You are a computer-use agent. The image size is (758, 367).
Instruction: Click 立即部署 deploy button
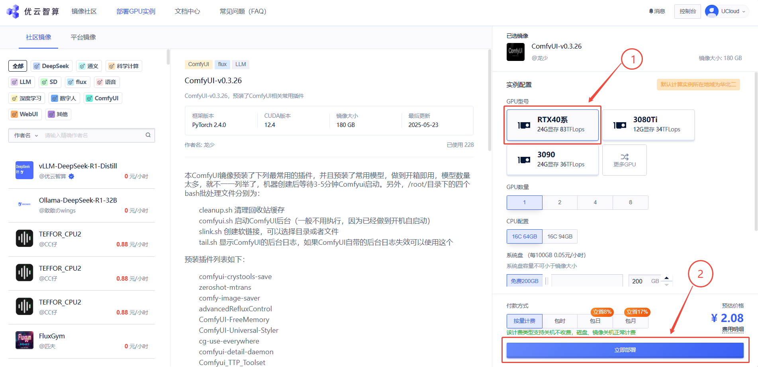pos(625,350)
